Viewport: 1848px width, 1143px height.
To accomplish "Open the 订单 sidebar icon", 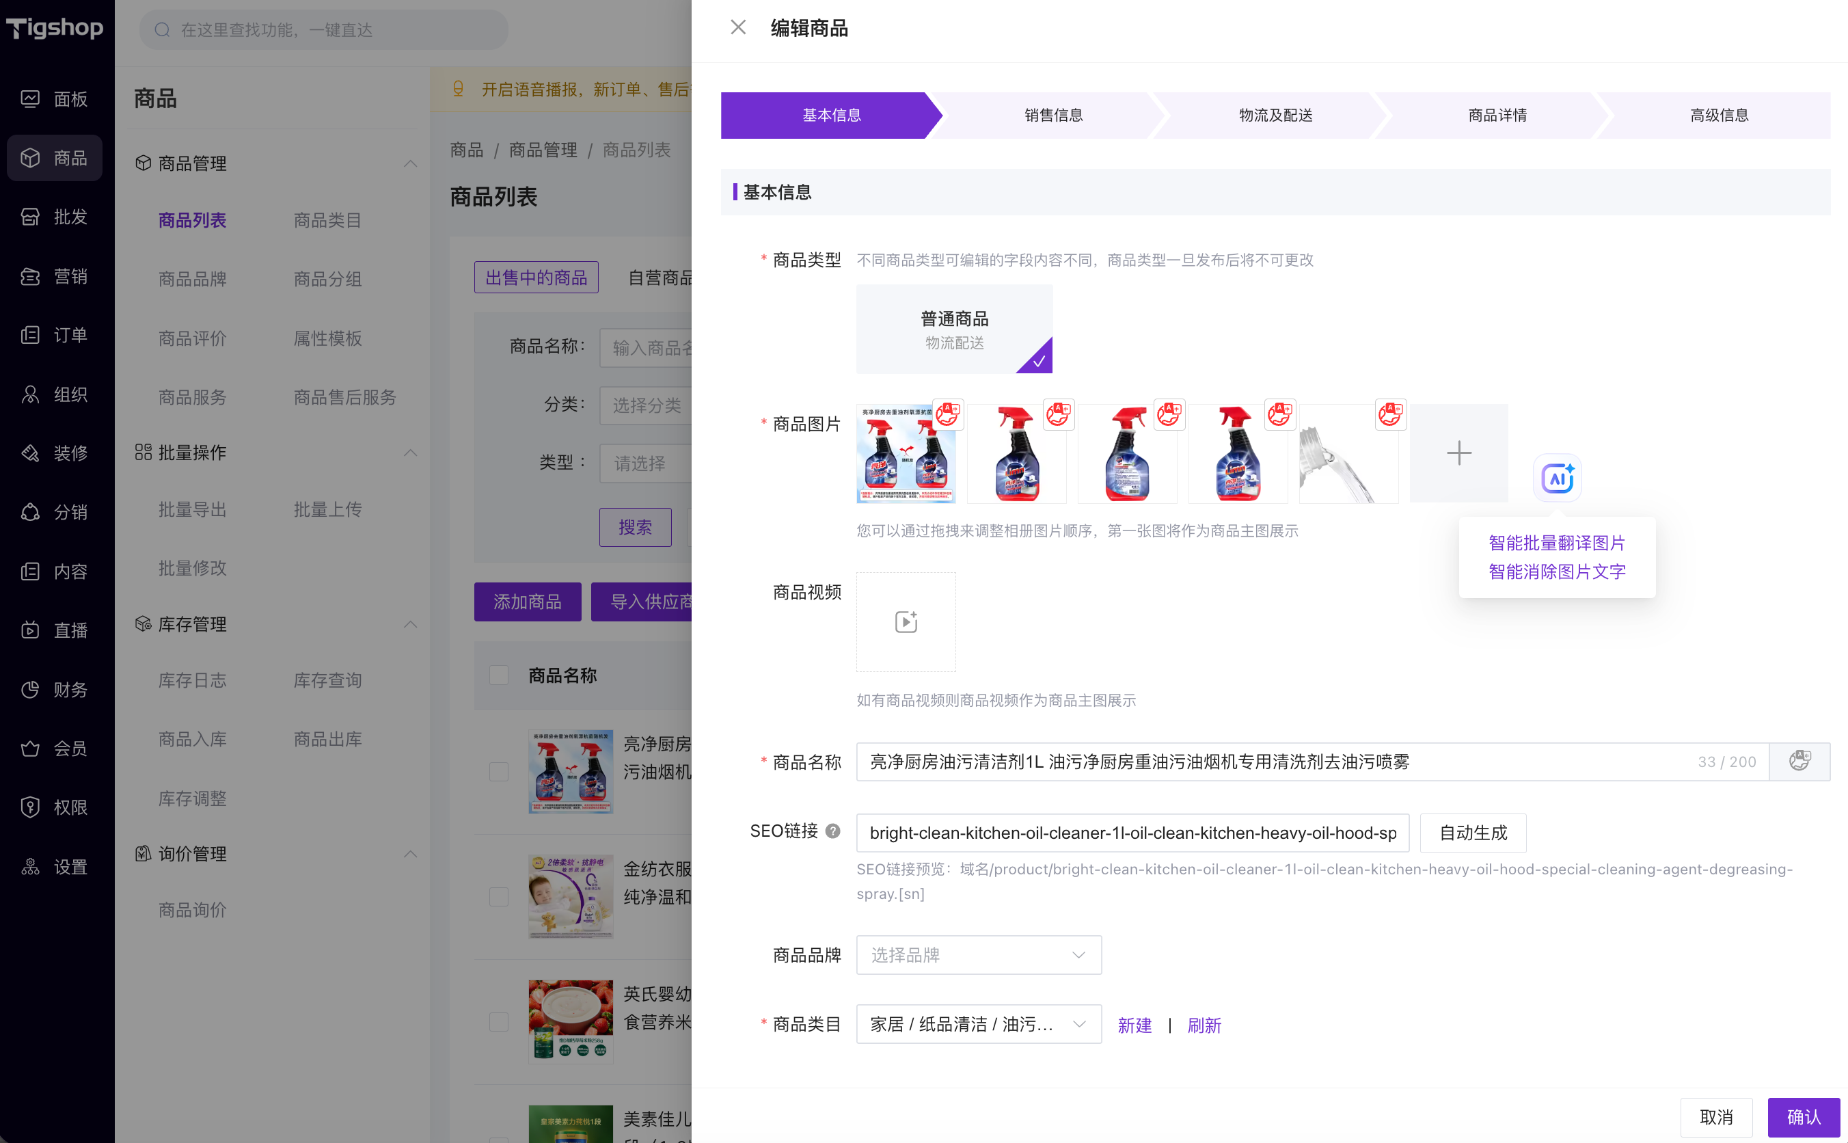I will pos(30,335).
